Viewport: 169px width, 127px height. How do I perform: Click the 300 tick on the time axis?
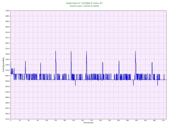click(100, 120)
